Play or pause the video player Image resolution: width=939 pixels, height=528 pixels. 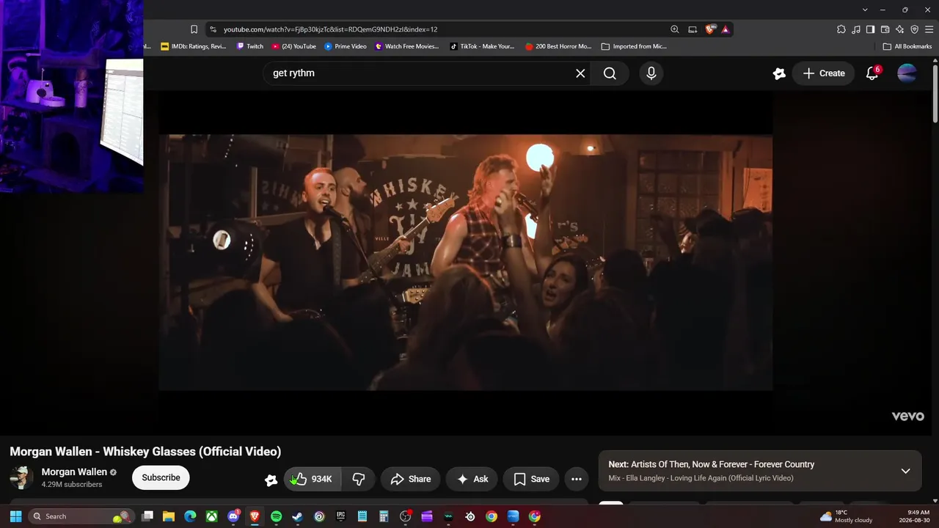466,263
